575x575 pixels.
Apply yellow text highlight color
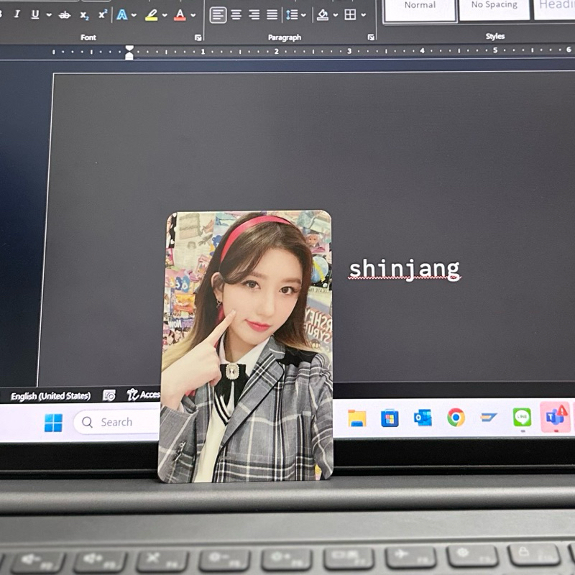point(151,14)
